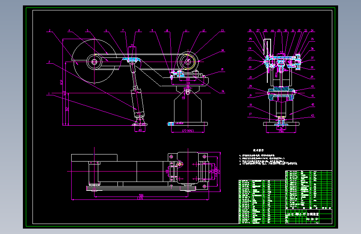
Task: Select part callout number "23"
Action: (x=250, y=58)
